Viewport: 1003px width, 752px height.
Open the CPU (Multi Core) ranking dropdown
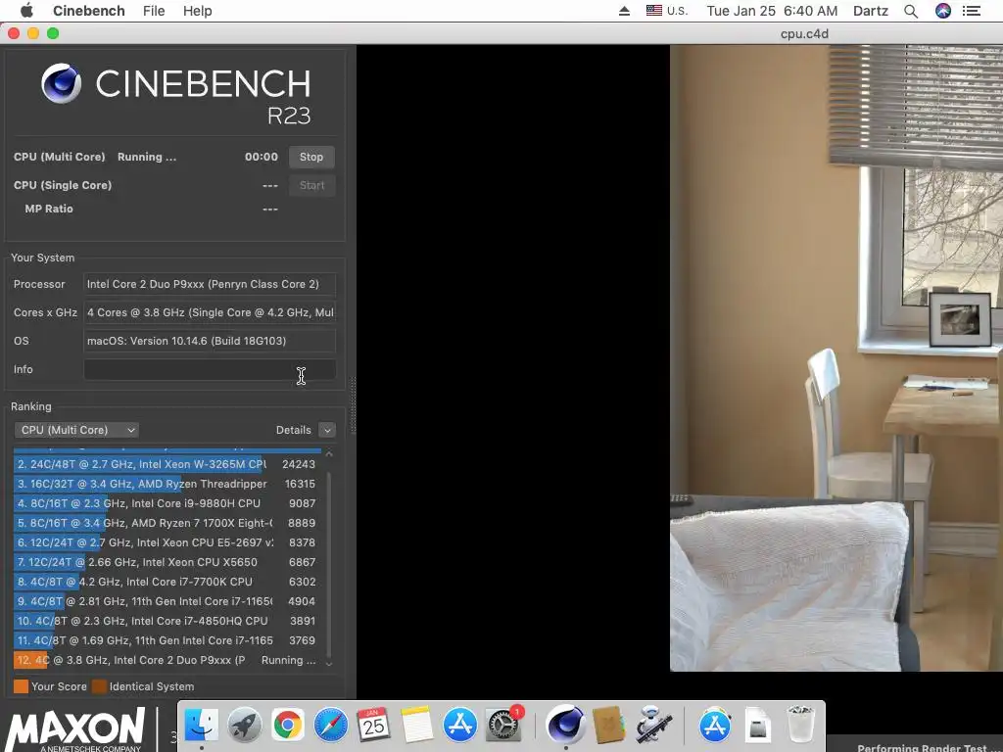coord(76,430)
